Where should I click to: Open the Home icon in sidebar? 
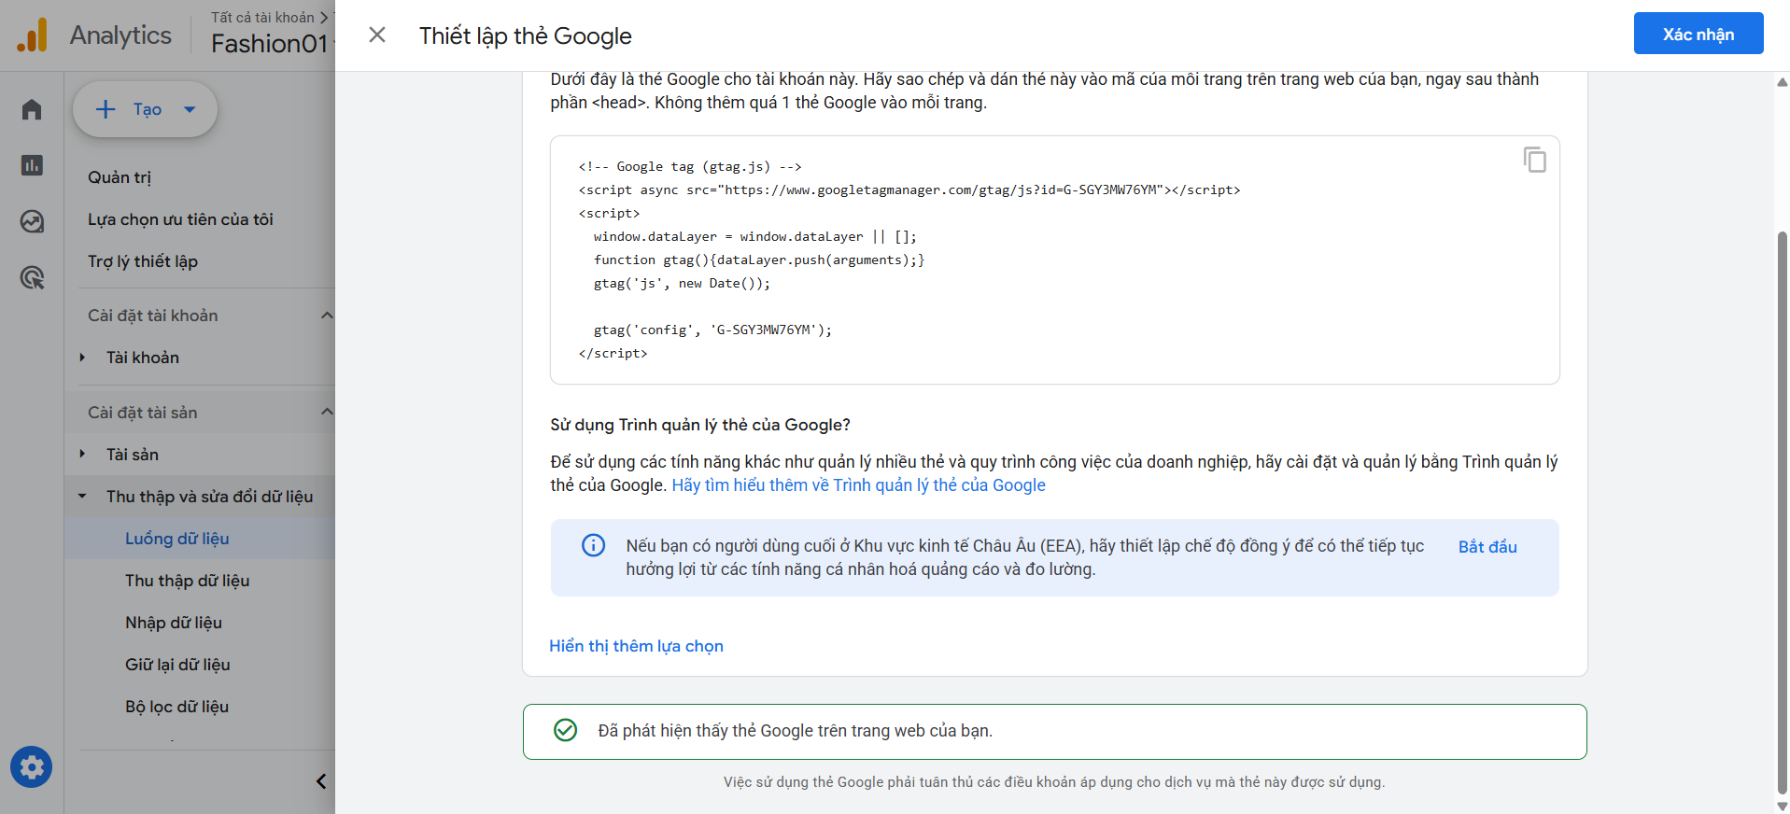coord(32,110)
